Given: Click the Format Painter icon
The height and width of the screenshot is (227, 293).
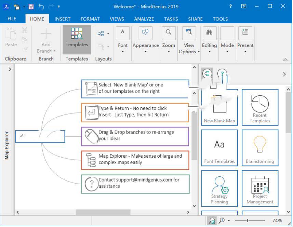Looking at the screenshot, I should 25,49.
